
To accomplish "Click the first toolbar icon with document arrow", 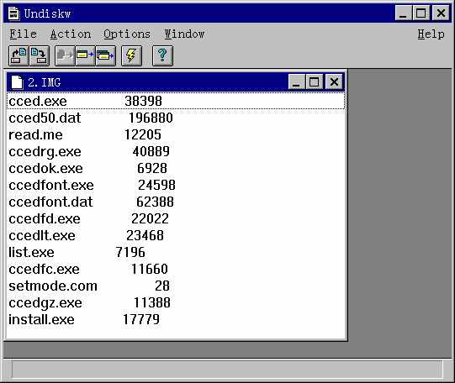I will pos(19,55).
